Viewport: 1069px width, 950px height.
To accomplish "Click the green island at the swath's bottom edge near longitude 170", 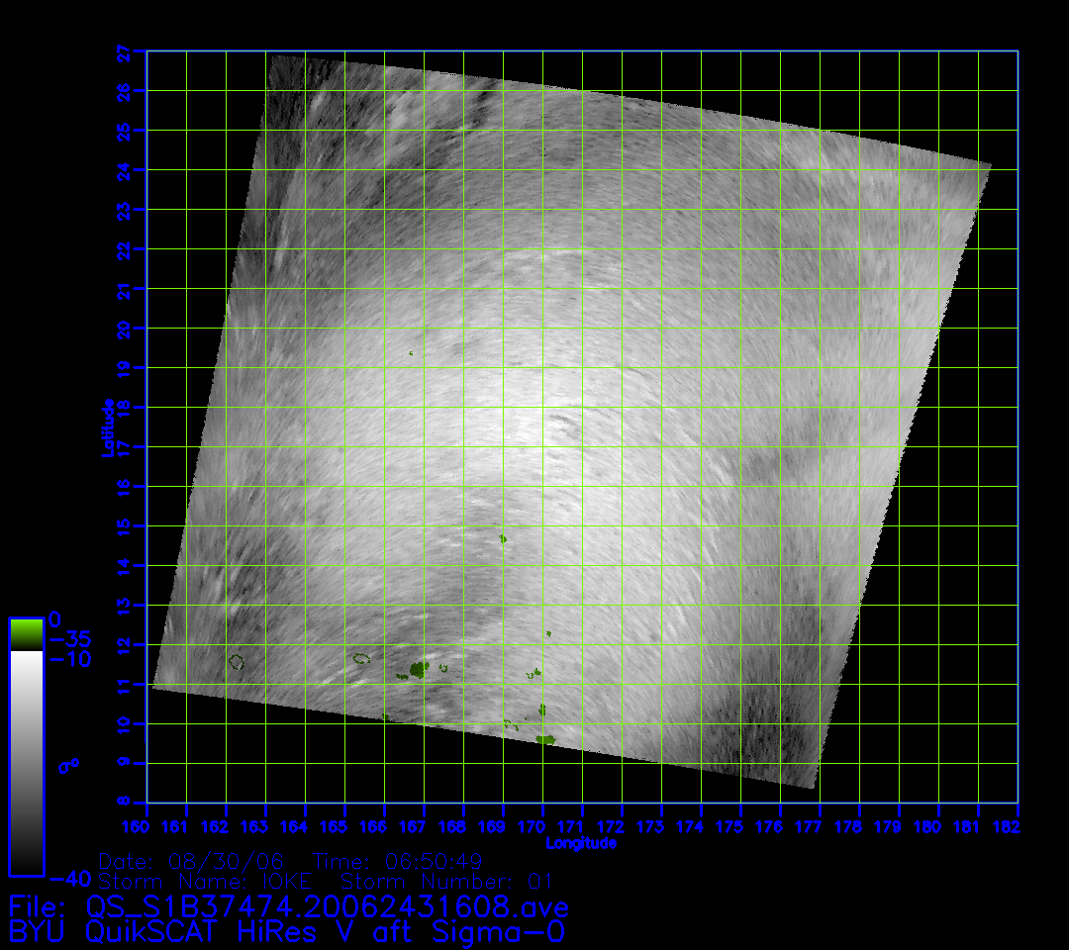I will [x=545, y=739].
